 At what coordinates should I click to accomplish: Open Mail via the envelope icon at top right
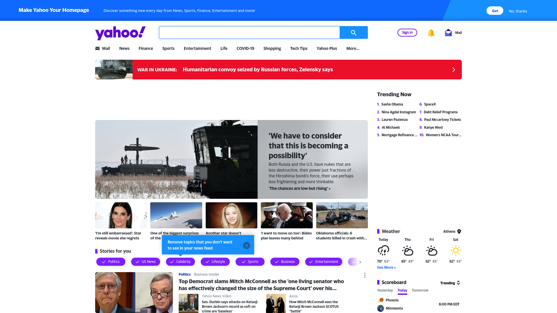point(448,33)
